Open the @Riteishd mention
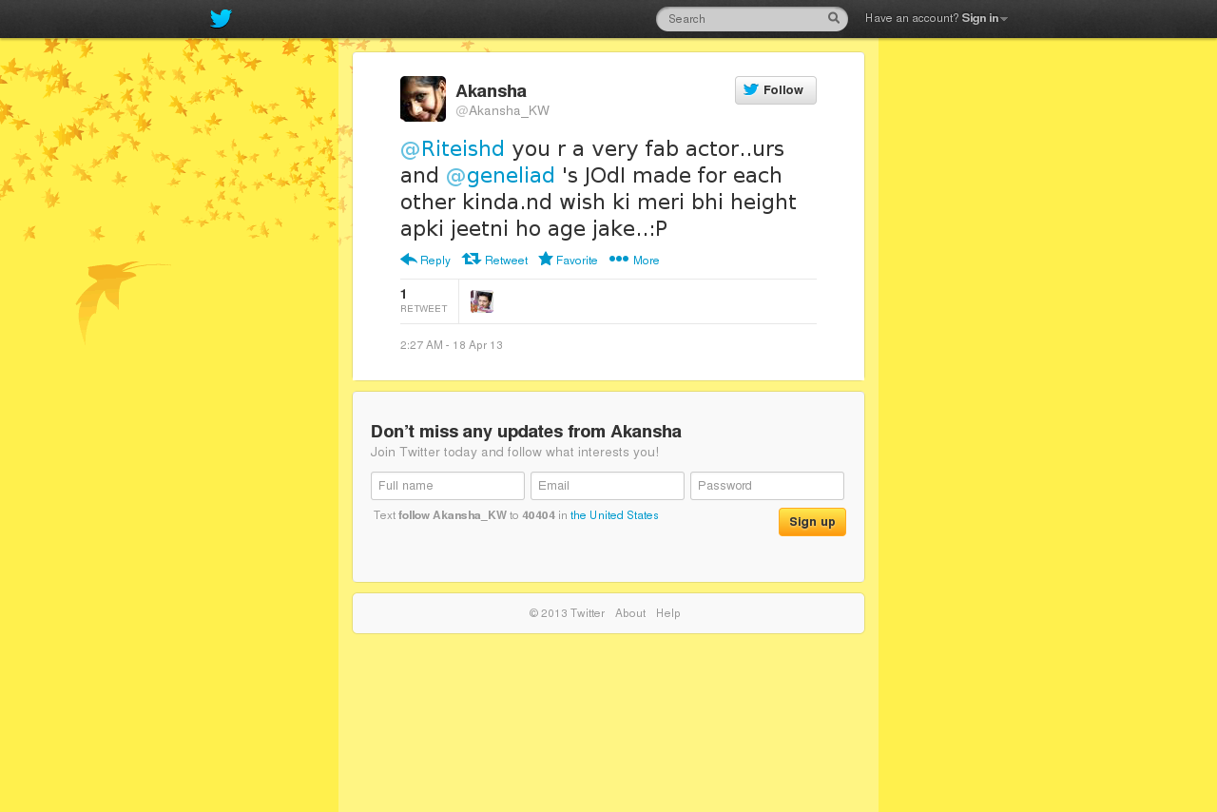The image size is (1217, 812). [453, 149]
